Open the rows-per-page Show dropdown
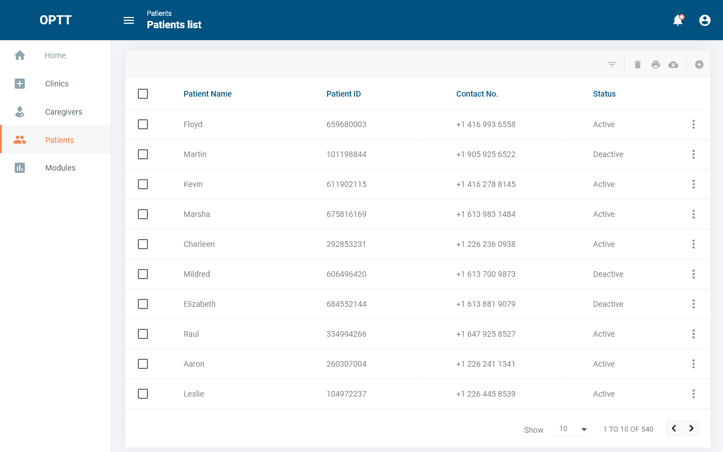This screenshot has height=452, width=723. pyautogui.click(x=573, y=429)
